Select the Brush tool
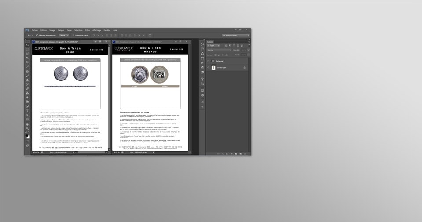The width and height of the screenshot is (422, 222). point(27,76)
